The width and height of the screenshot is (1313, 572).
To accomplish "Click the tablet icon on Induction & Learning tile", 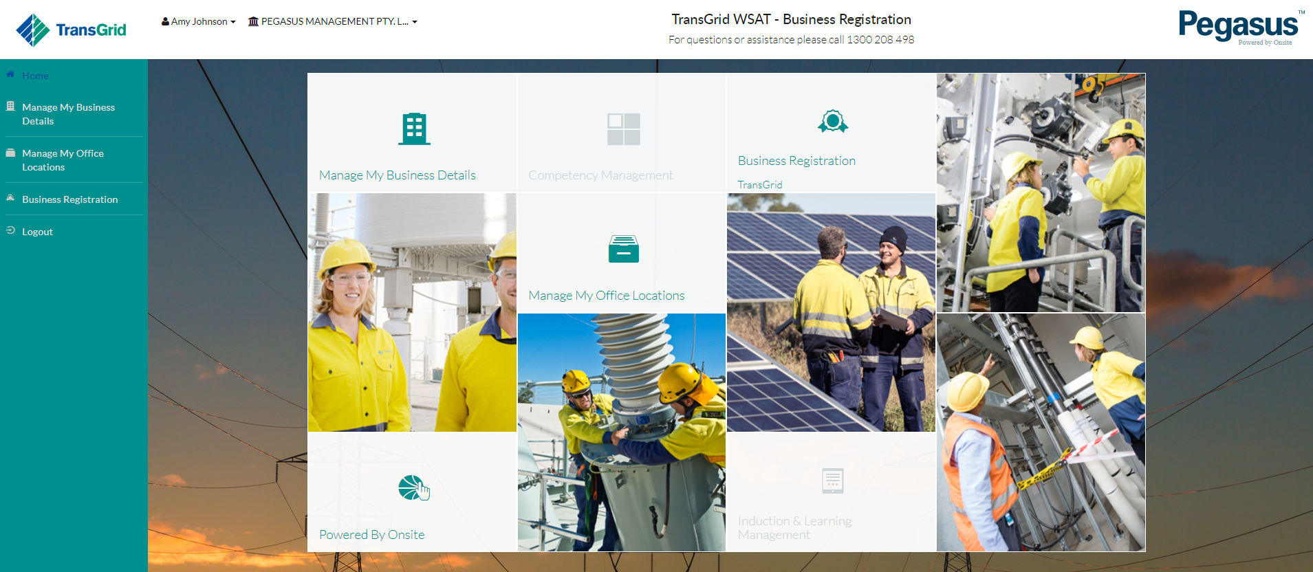I will pos(833,481).
